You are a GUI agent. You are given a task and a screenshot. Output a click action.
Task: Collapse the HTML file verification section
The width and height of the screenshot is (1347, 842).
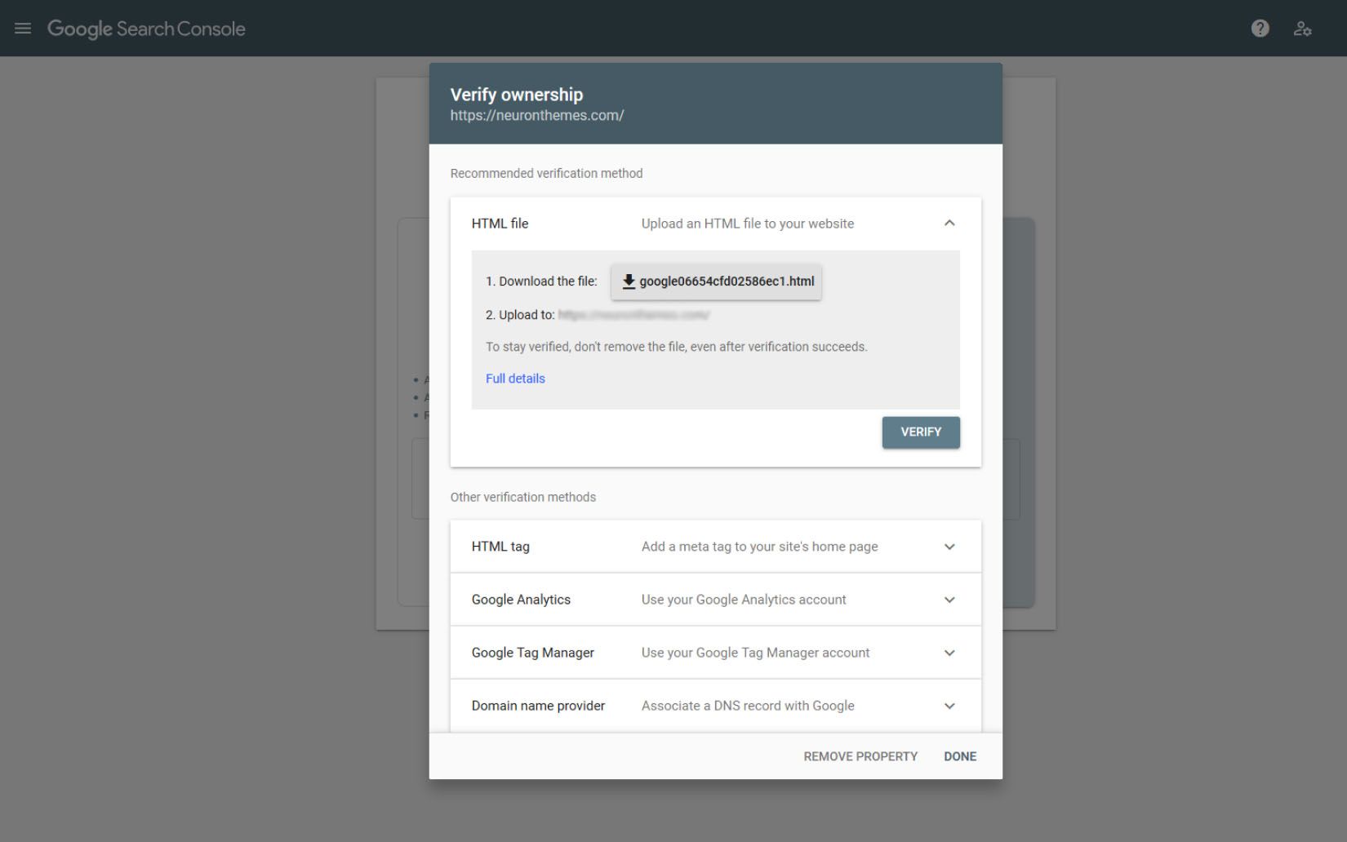949,222
